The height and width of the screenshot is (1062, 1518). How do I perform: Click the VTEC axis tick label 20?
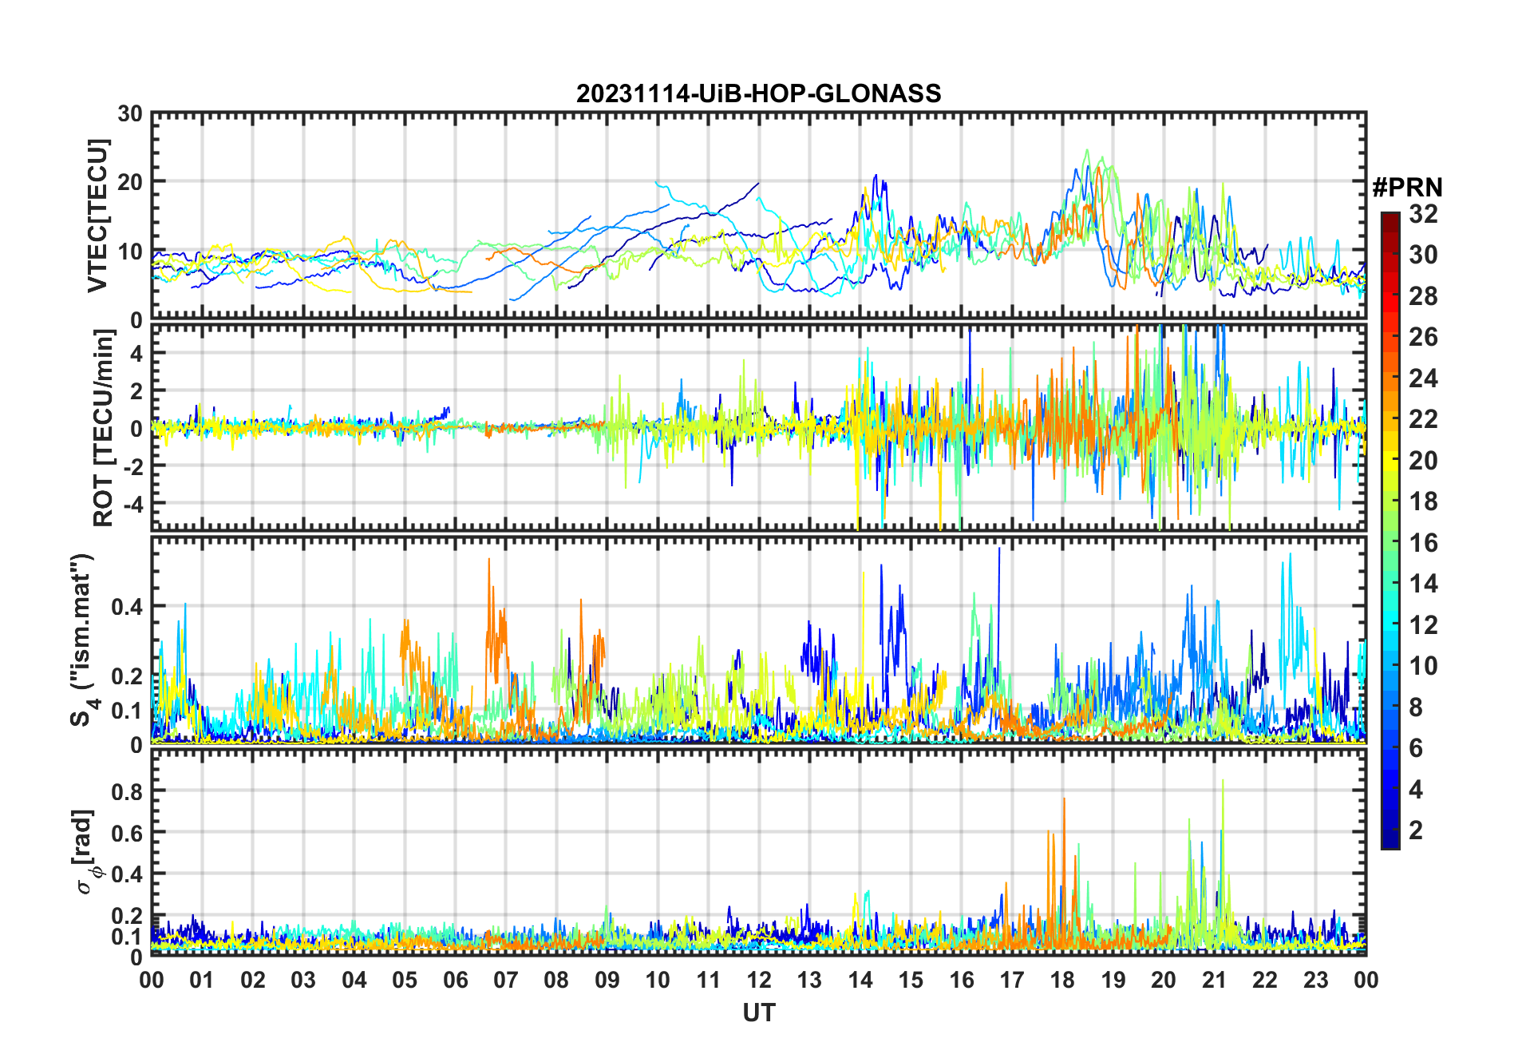pos(130,183)
